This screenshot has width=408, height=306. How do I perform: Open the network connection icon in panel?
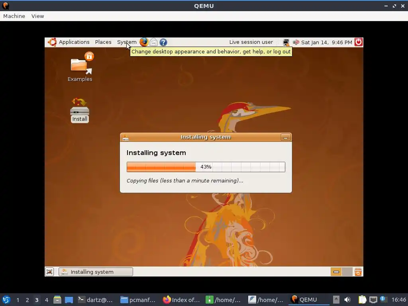point(286,42)
